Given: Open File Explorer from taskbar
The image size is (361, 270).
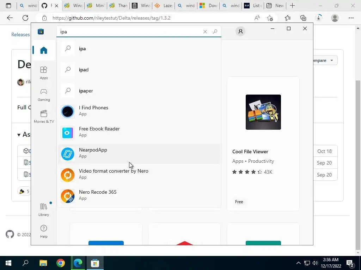Looking at the screenshot, I should coord(43,263).
